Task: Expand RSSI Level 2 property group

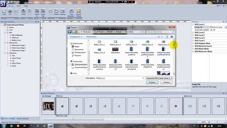Action: [x=193, y=32]
